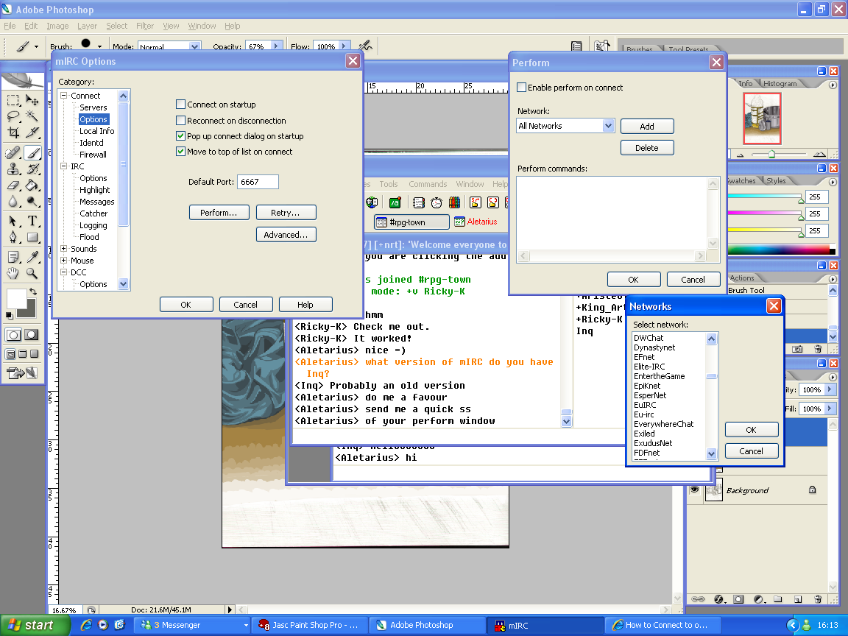The image size is (848, 636).
Task: Enable the airbrush option in options bar
Action: pyautogui.click(x=366, y=46)
